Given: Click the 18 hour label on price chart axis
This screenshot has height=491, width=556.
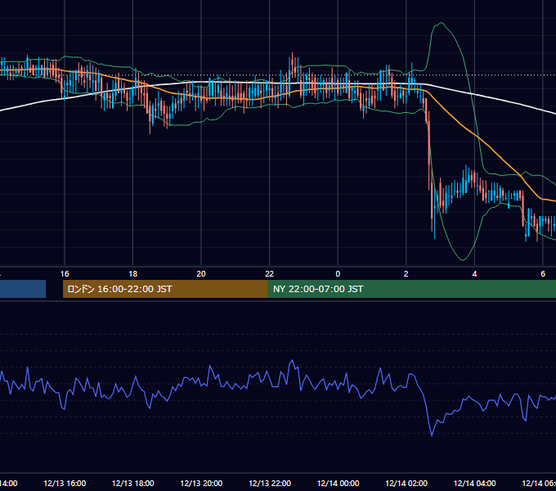Looking at the screenshot, I should click(133, 274).
